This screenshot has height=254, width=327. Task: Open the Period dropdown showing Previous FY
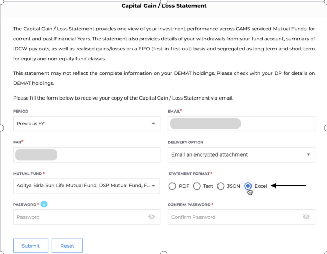(x=87, y=124)
